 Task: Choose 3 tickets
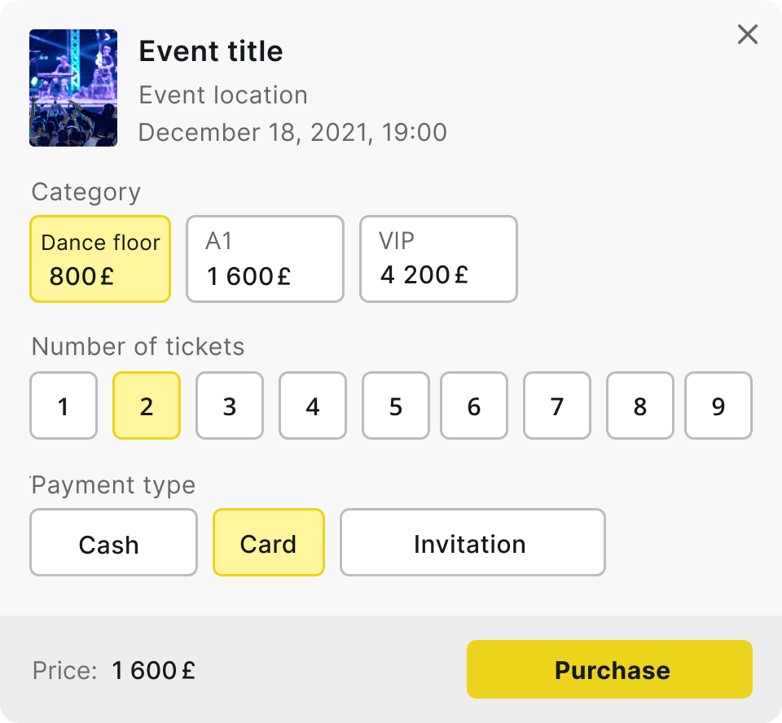[230, 405]
